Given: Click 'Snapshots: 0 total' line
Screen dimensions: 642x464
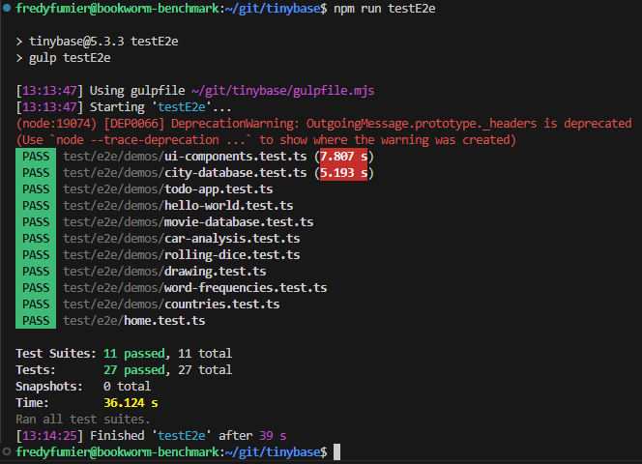Looking at the screenshot, I should tap(83, 386).
